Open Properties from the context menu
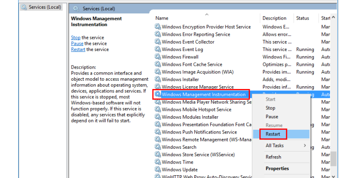Viewport: 357px width, 178px height. (x=277, y=168)
